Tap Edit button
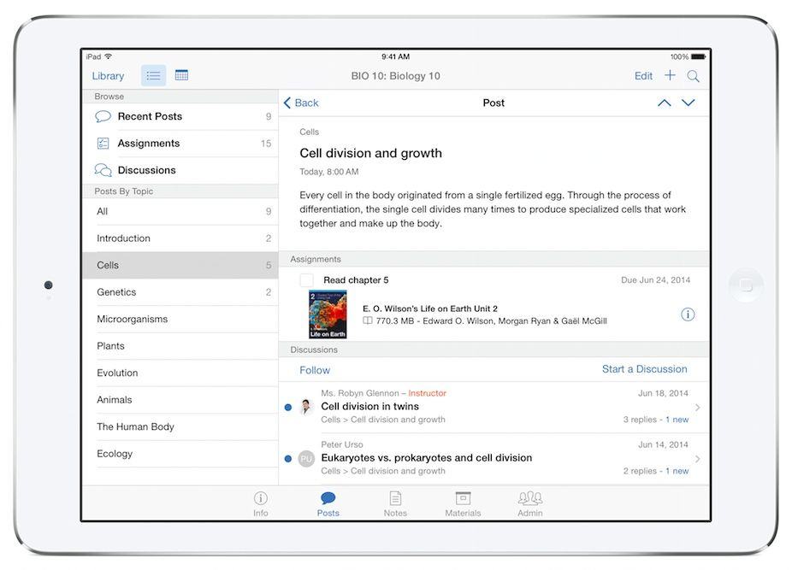The image size is (792, 570). click(x=643, y=76)
